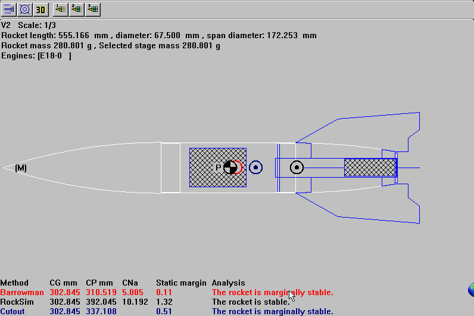Image resolution: width=474 pixels, height=316 pixels.
Task: Switch to the base (end-on) view
Action: pos(24,9)
